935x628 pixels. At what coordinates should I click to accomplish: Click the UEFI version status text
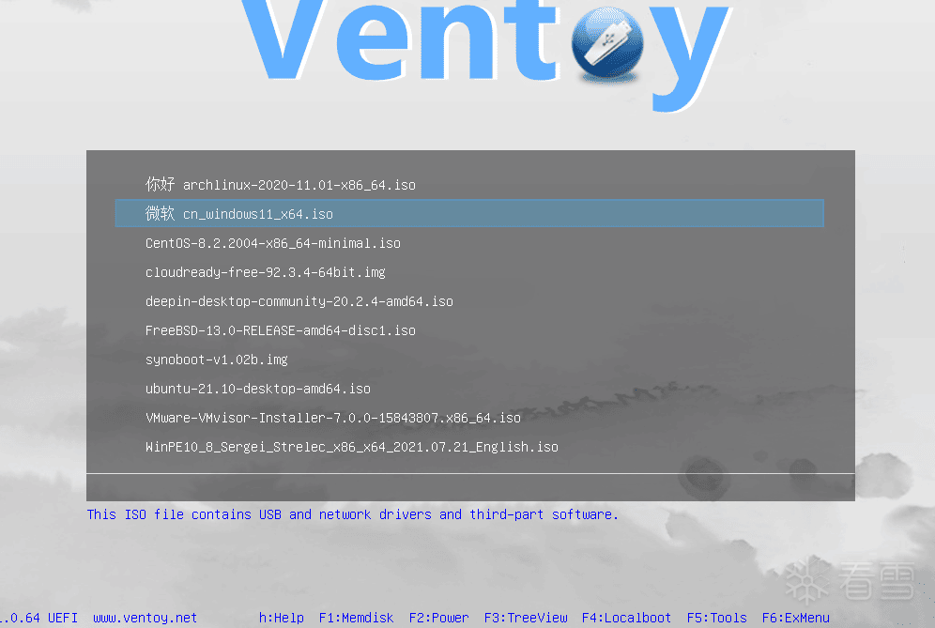tap(38, 618)
